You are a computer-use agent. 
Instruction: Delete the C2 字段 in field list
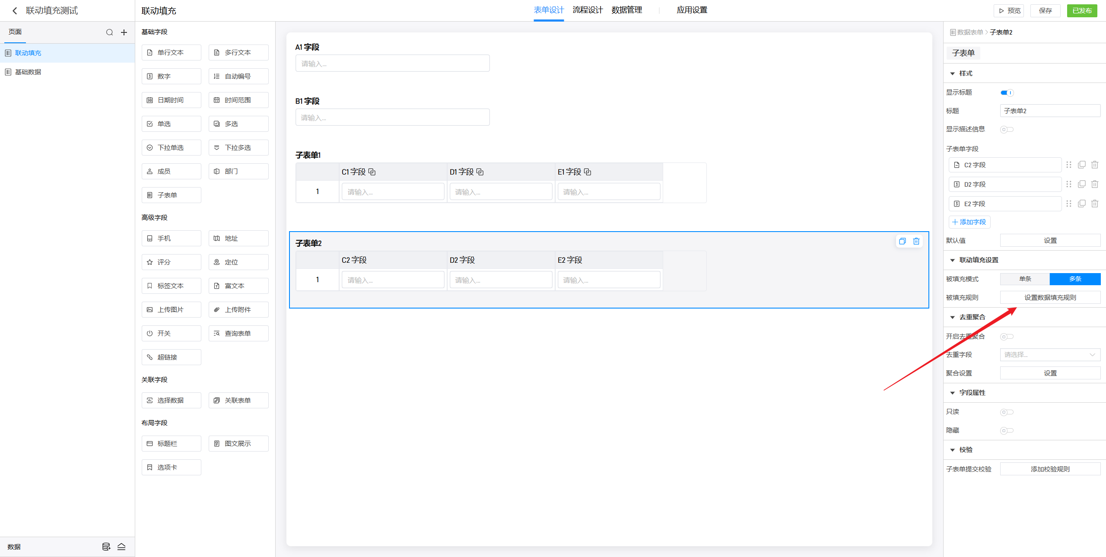[1094, 165]
